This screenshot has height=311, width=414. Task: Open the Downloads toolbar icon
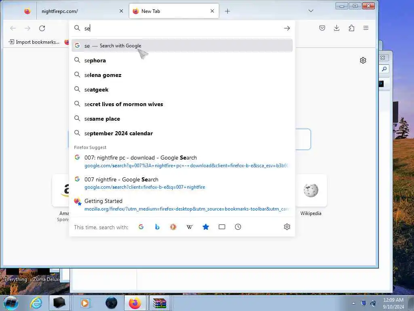[337, 28]
